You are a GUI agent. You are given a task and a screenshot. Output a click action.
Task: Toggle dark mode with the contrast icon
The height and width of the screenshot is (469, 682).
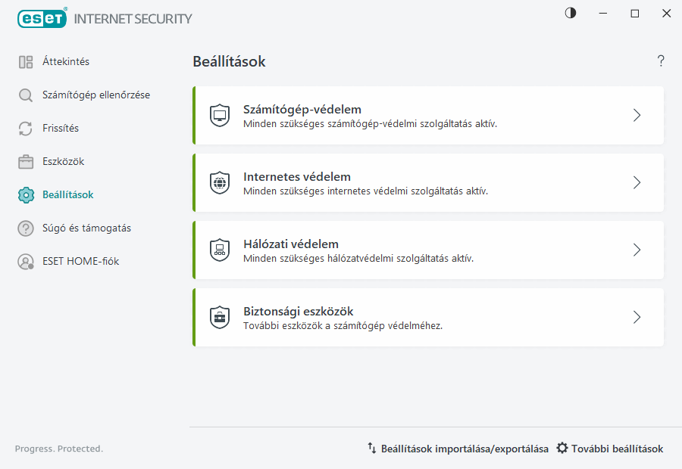(570, 13)
